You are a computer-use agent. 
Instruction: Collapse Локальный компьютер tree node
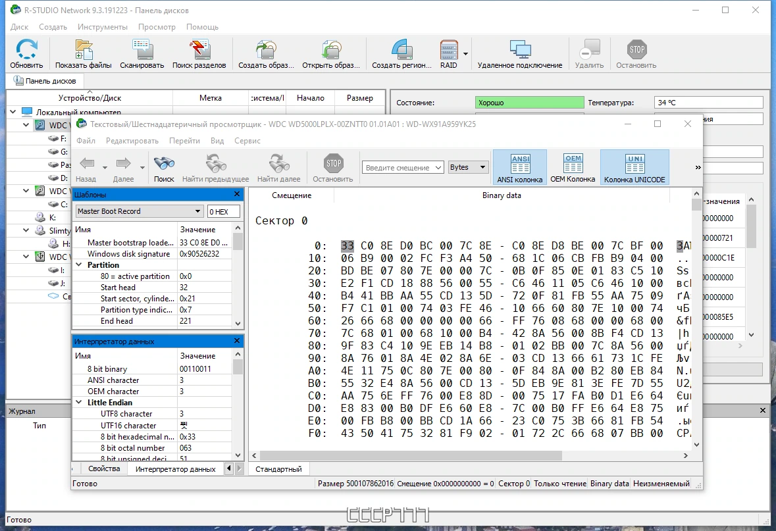tap(13, 112)
